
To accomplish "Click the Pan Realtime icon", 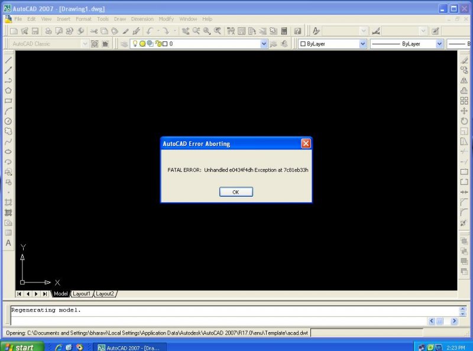I will tap(186, 31).
